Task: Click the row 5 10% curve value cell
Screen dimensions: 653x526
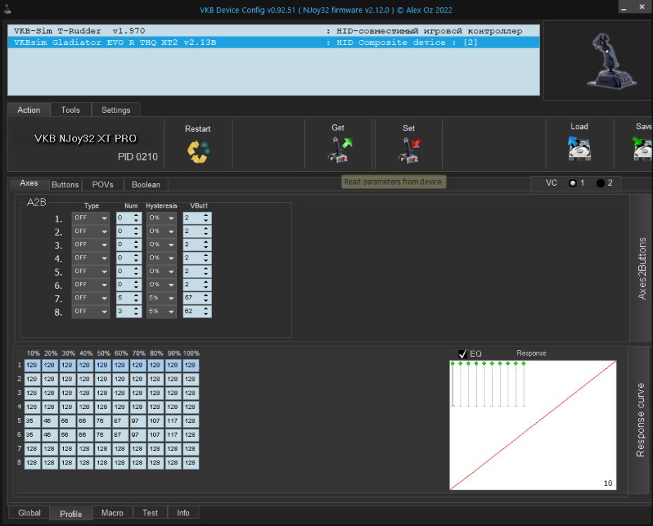Action: point(33,421)
